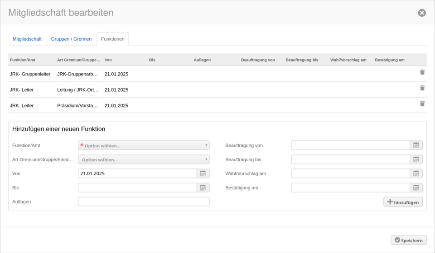Open calendar picker for Von date
Image resolution: width=435 pixels, height=253 pixels.
203,173
